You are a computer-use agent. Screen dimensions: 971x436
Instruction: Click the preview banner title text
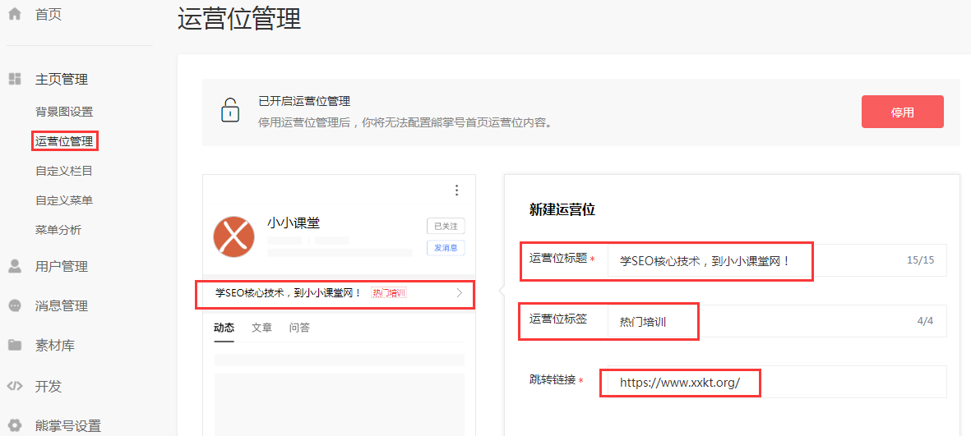pos(288,293)
